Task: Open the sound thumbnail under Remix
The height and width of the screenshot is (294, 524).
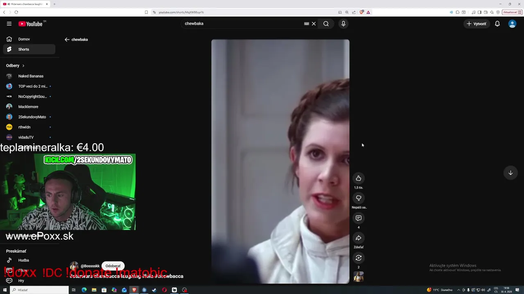Action: (359, 277)
